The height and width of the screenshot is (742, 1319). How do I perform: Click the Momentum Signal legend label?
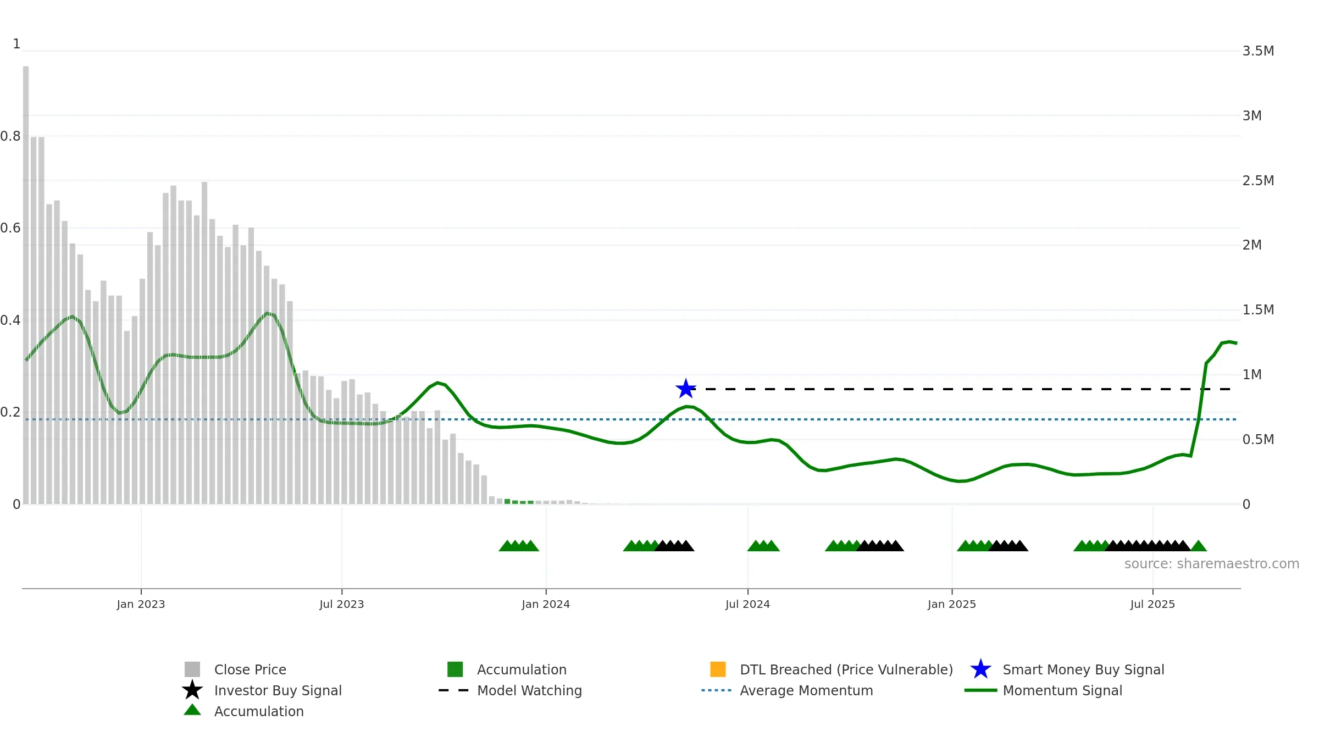(1062, 690)
